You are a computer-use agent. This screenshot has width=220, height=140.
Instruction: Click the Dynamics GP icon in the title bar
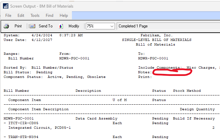[5, 6]
